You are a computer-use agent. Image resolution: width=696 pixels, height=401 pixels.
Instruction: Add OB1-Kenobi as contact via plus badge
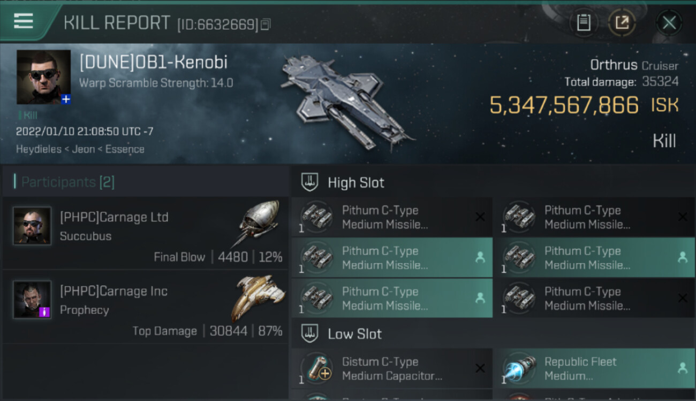pyautogui.click(x=66, y=99)
